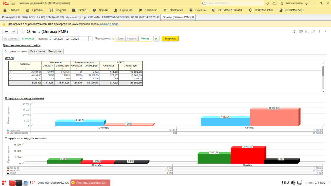
Task: Open print preview magnifier icon
Action: click(x=307, y=31)
